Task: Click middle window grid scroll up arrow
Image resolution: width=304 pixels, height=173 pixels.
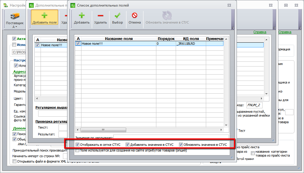Action: 266,40
